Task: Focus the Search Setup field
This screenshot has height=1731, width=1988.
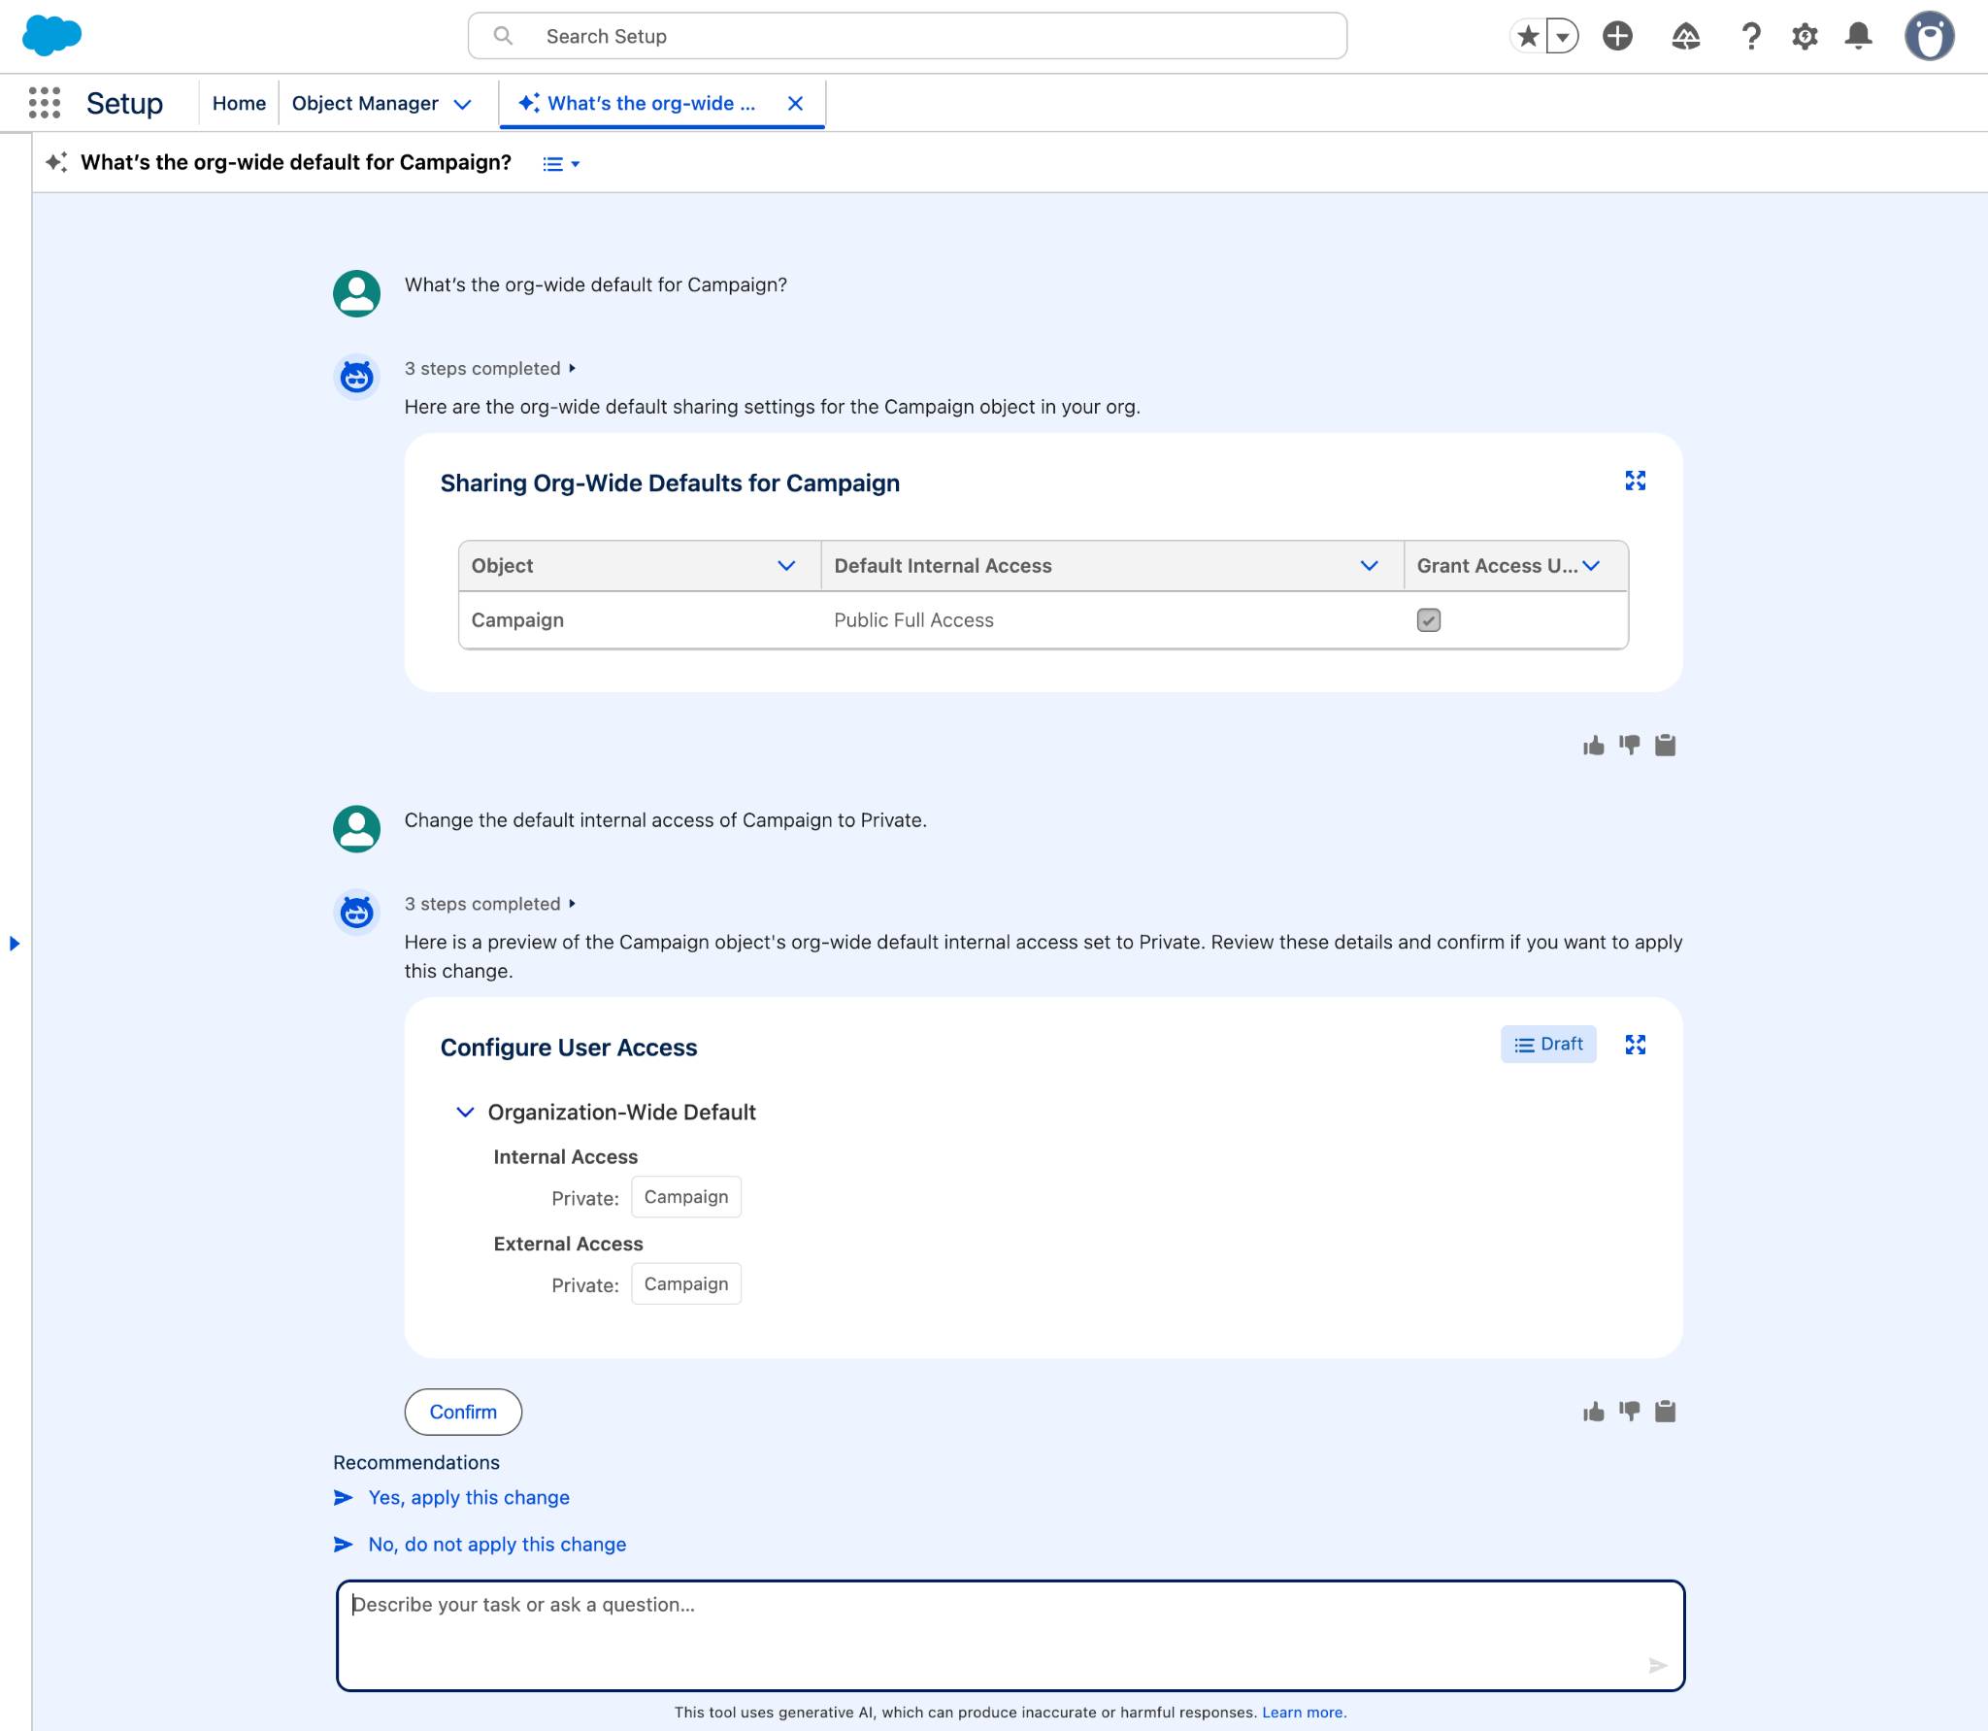Action: point(908,36)
